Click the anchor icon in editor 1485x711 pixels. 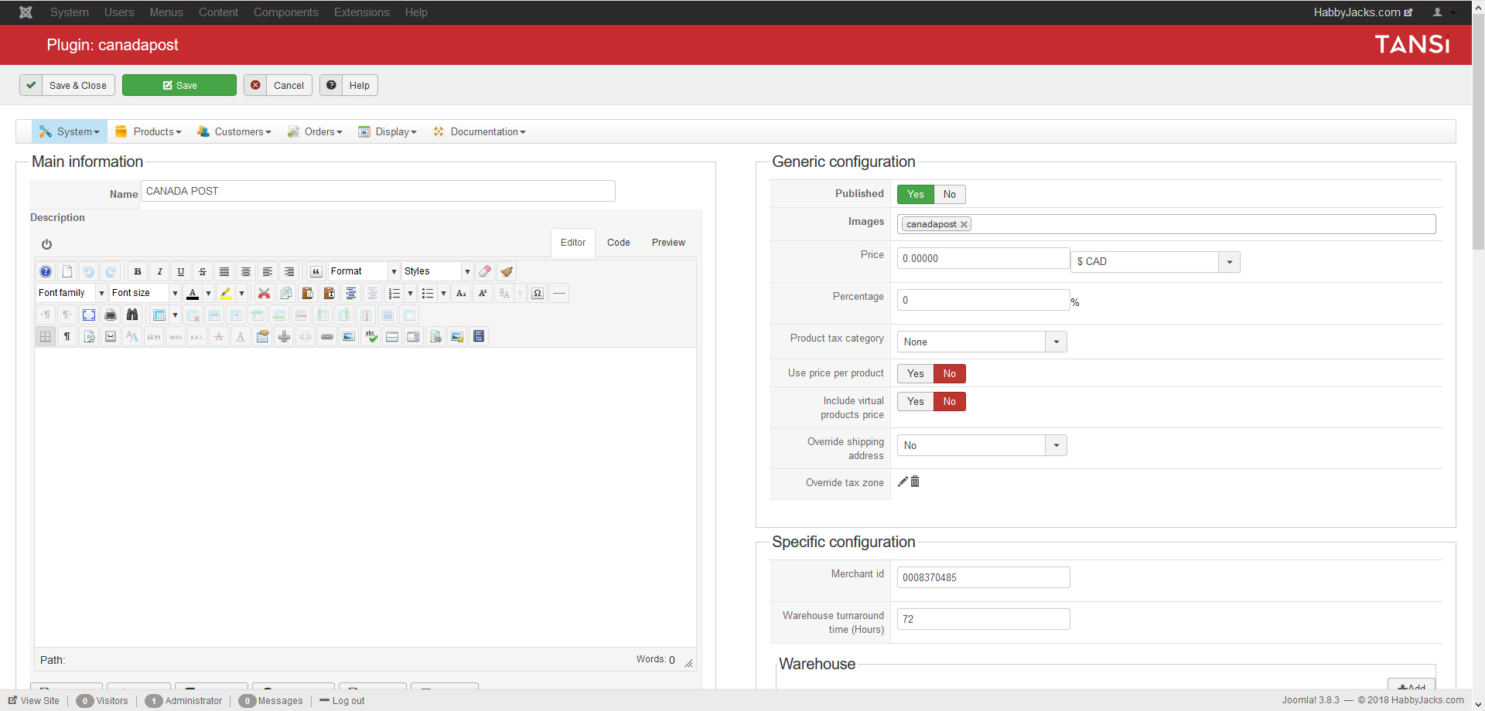pos(284,336)
